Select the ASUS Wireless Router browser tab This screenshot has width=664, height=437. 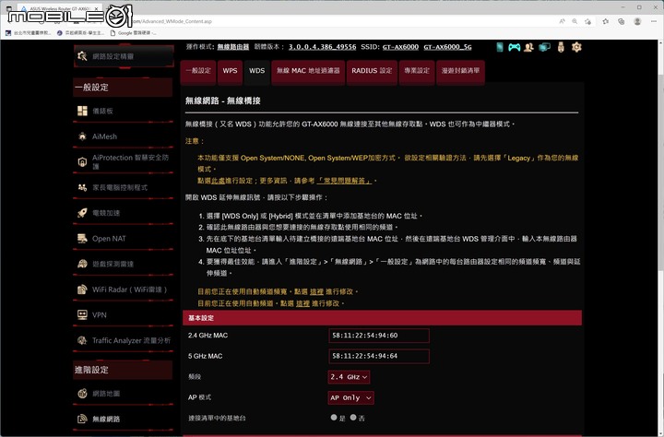click(59, 8)
